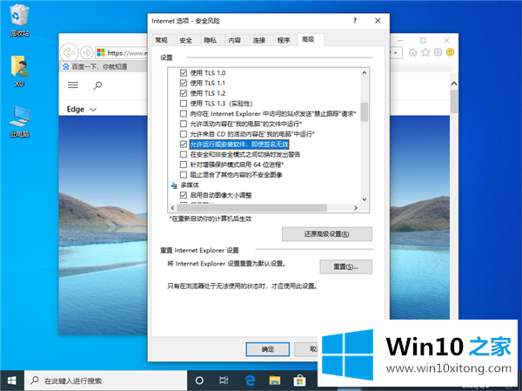This screenshot has height=391, width=522.
Task: Uncheck Use TLS 1.0
Action: (x=184, y=72)
